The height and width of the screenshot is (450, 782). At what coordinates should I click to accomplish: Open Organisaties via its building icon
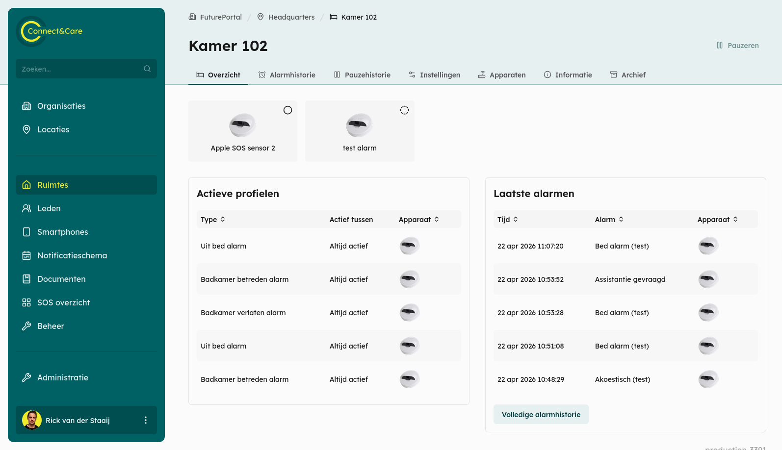pyautogui.click(x=26, y=106)
